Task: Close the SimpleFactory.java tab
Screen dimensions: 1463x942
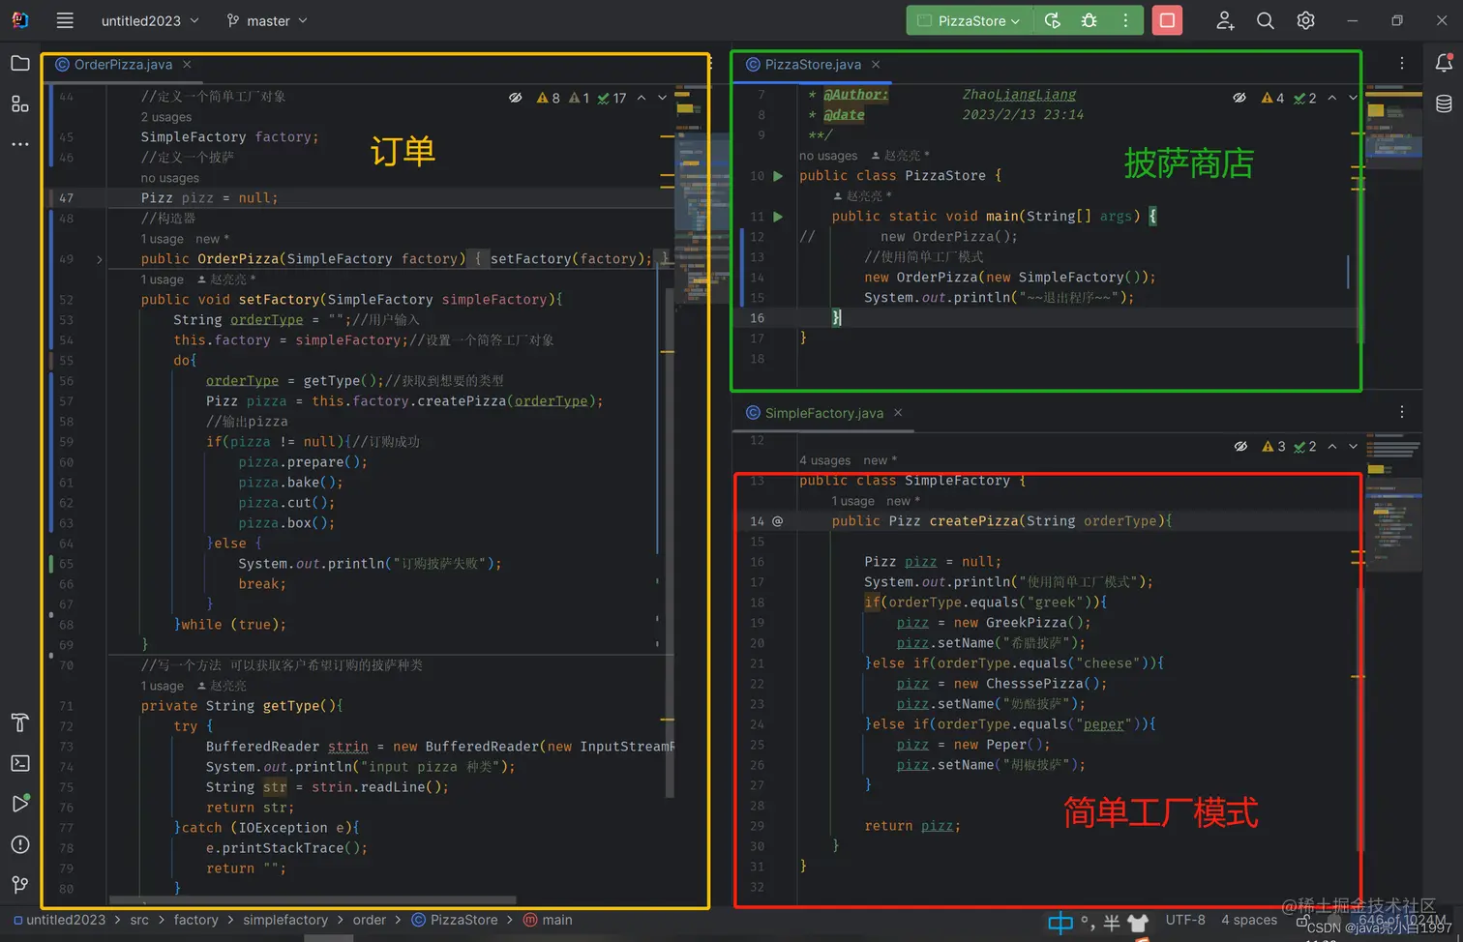Action: pos(898,413)
